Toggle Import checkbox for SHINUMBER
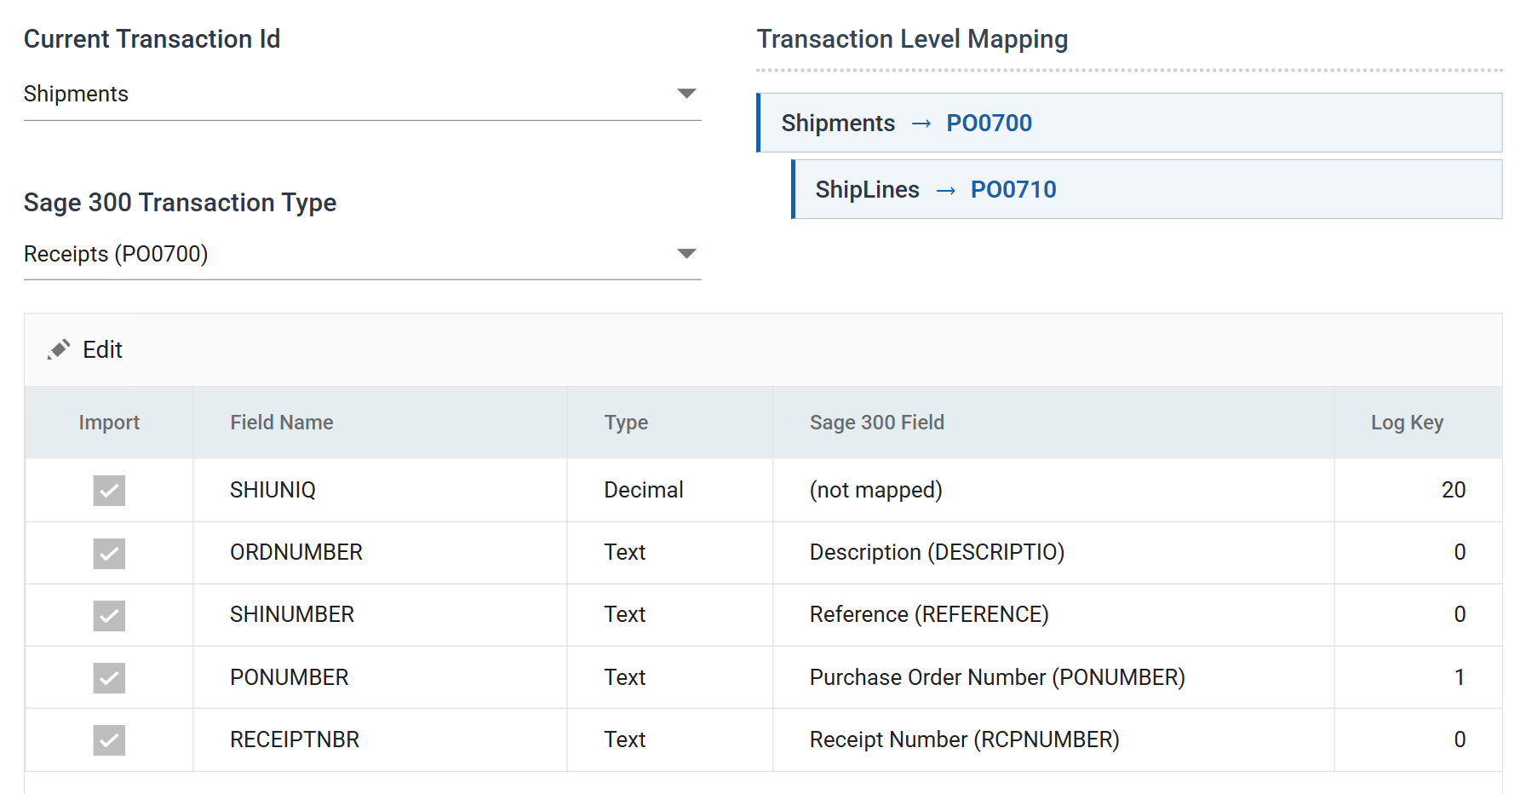Screen dimensions: 1526x794 (109, 615)
